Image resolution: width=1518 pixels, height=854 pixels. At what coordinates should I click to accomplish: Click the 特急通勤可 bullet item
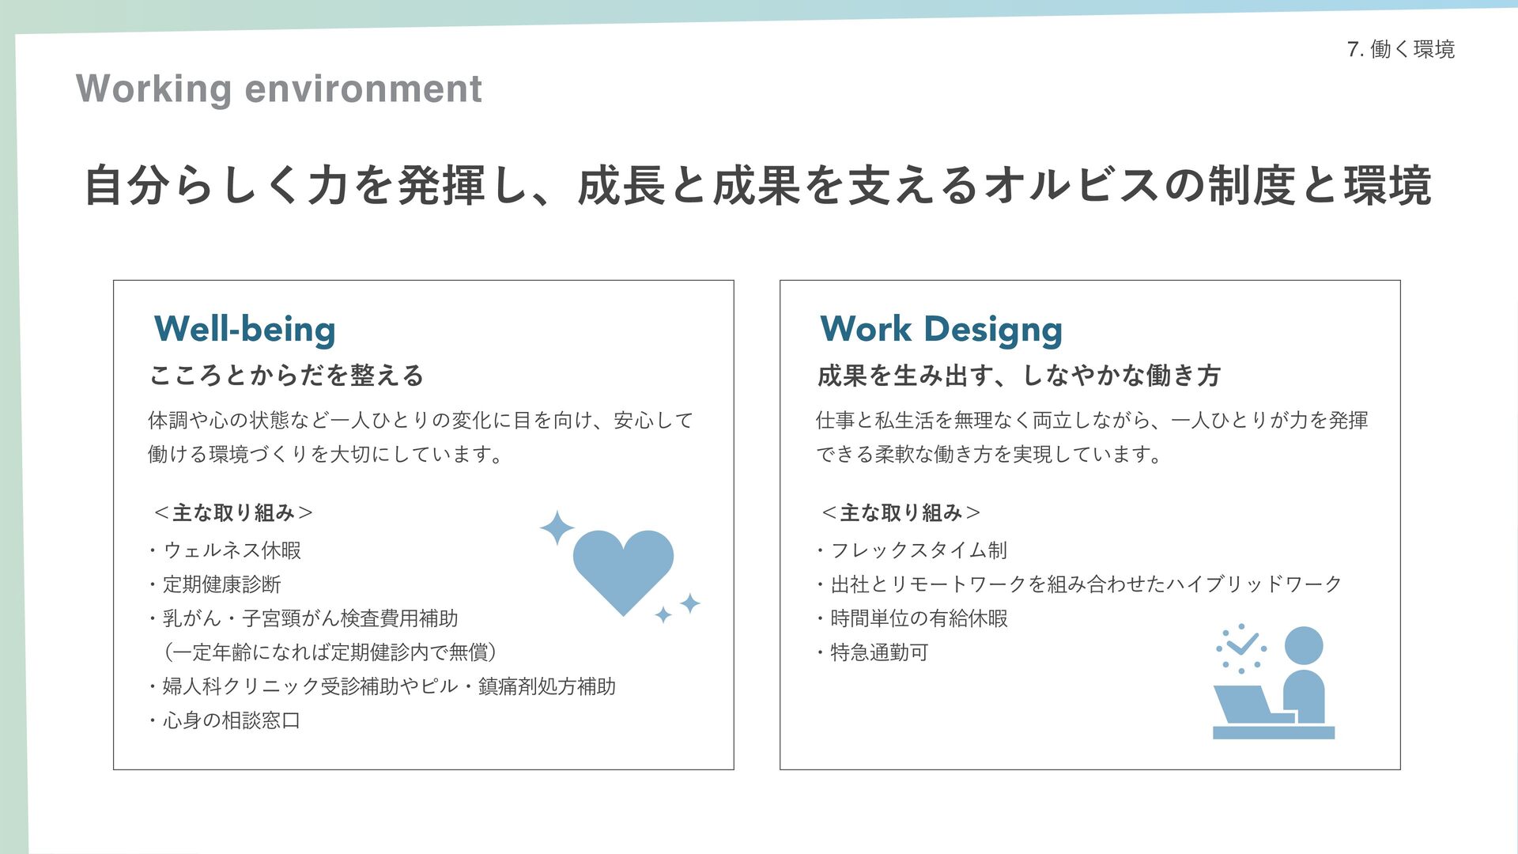tap(879, 652)
